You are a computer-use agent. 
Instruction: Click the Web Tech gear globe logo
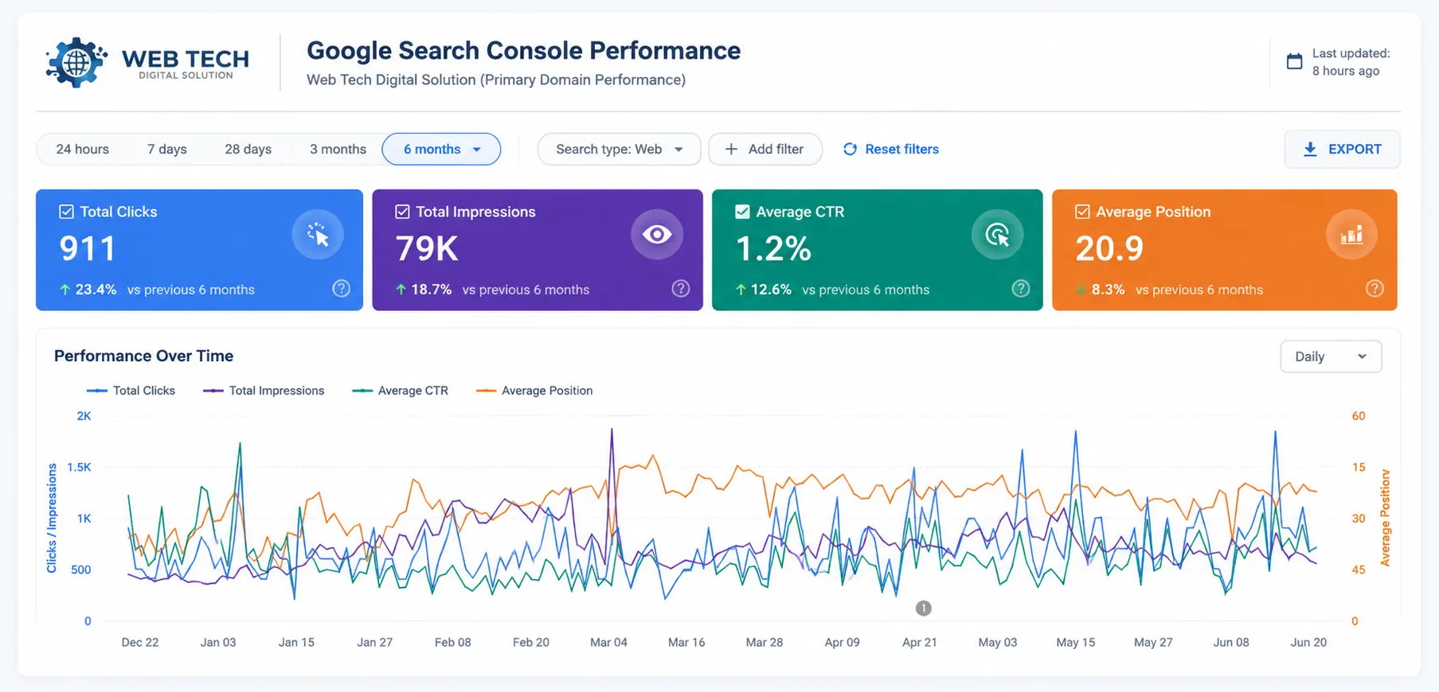point(76,62)
